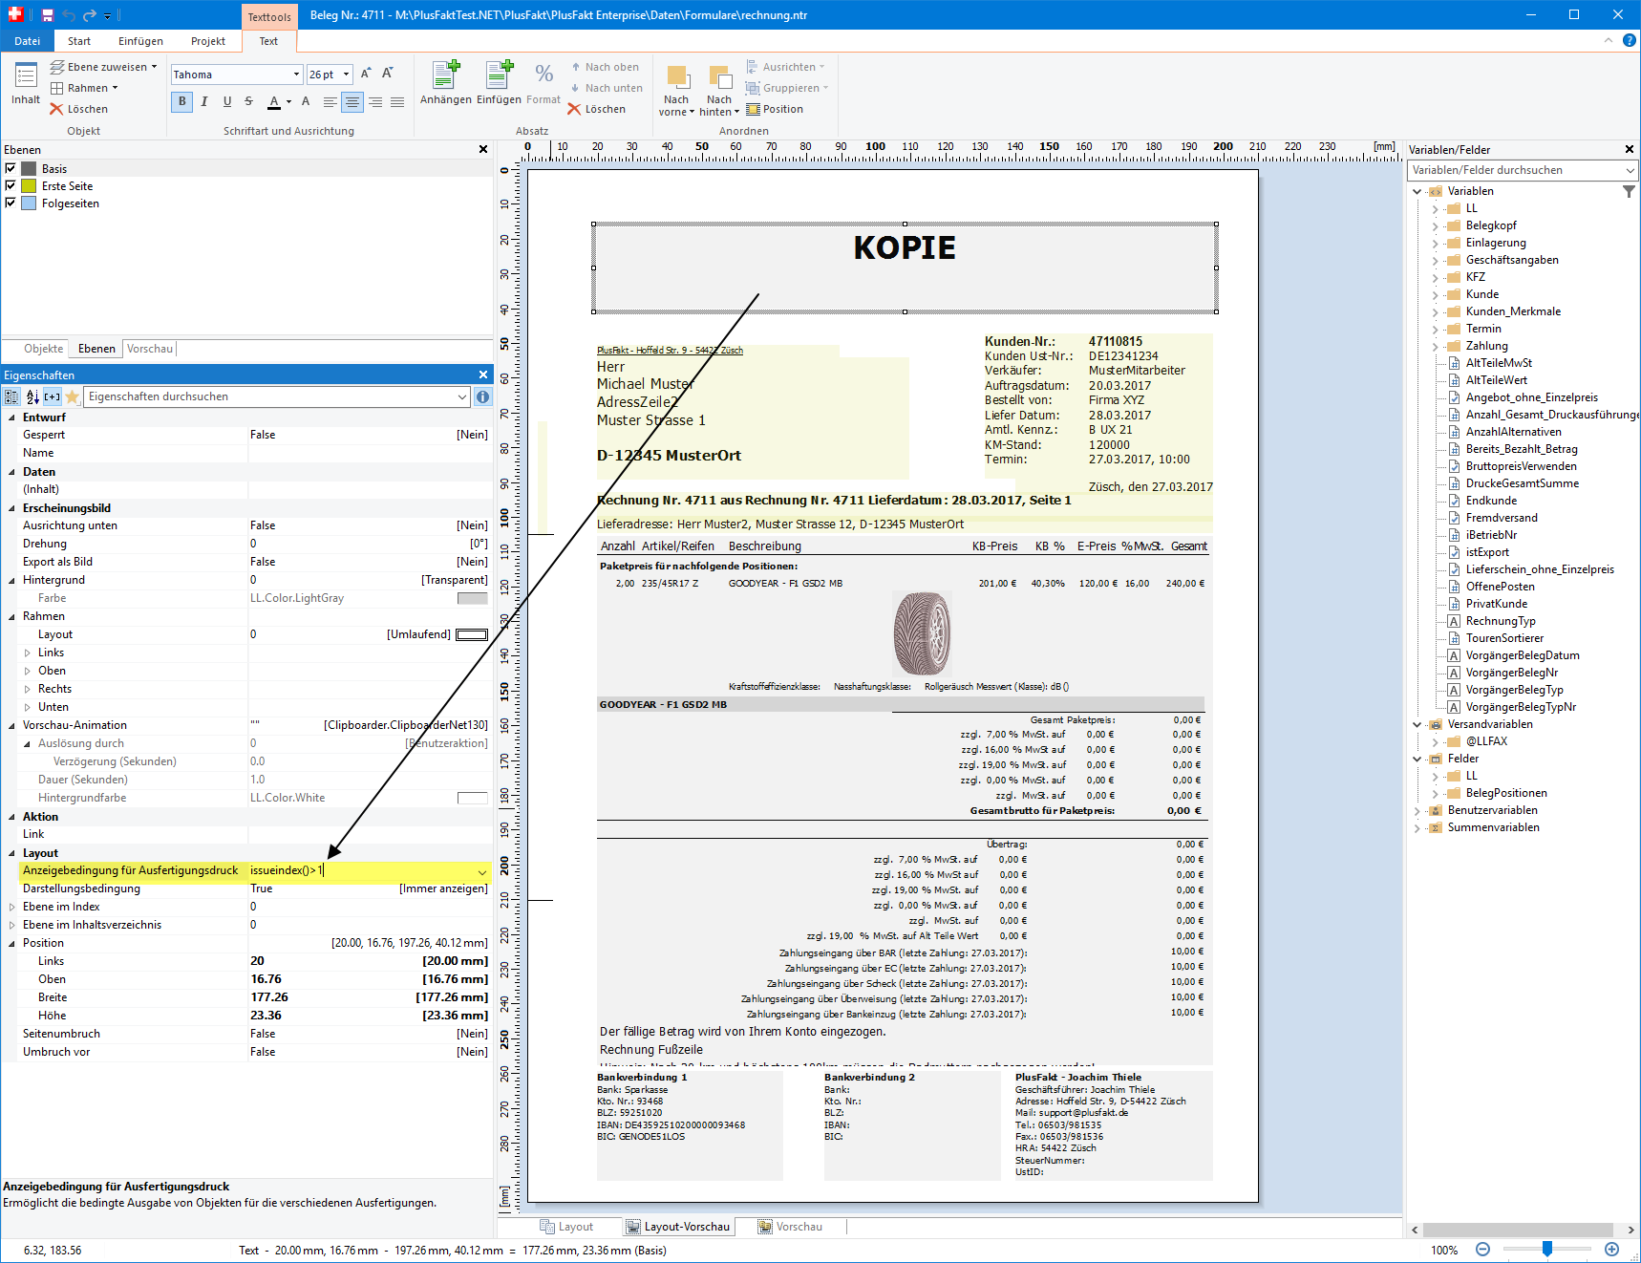Click the favorites star in Eigenschaften
The image size is (1641, 1263).
tap(73, 396)
